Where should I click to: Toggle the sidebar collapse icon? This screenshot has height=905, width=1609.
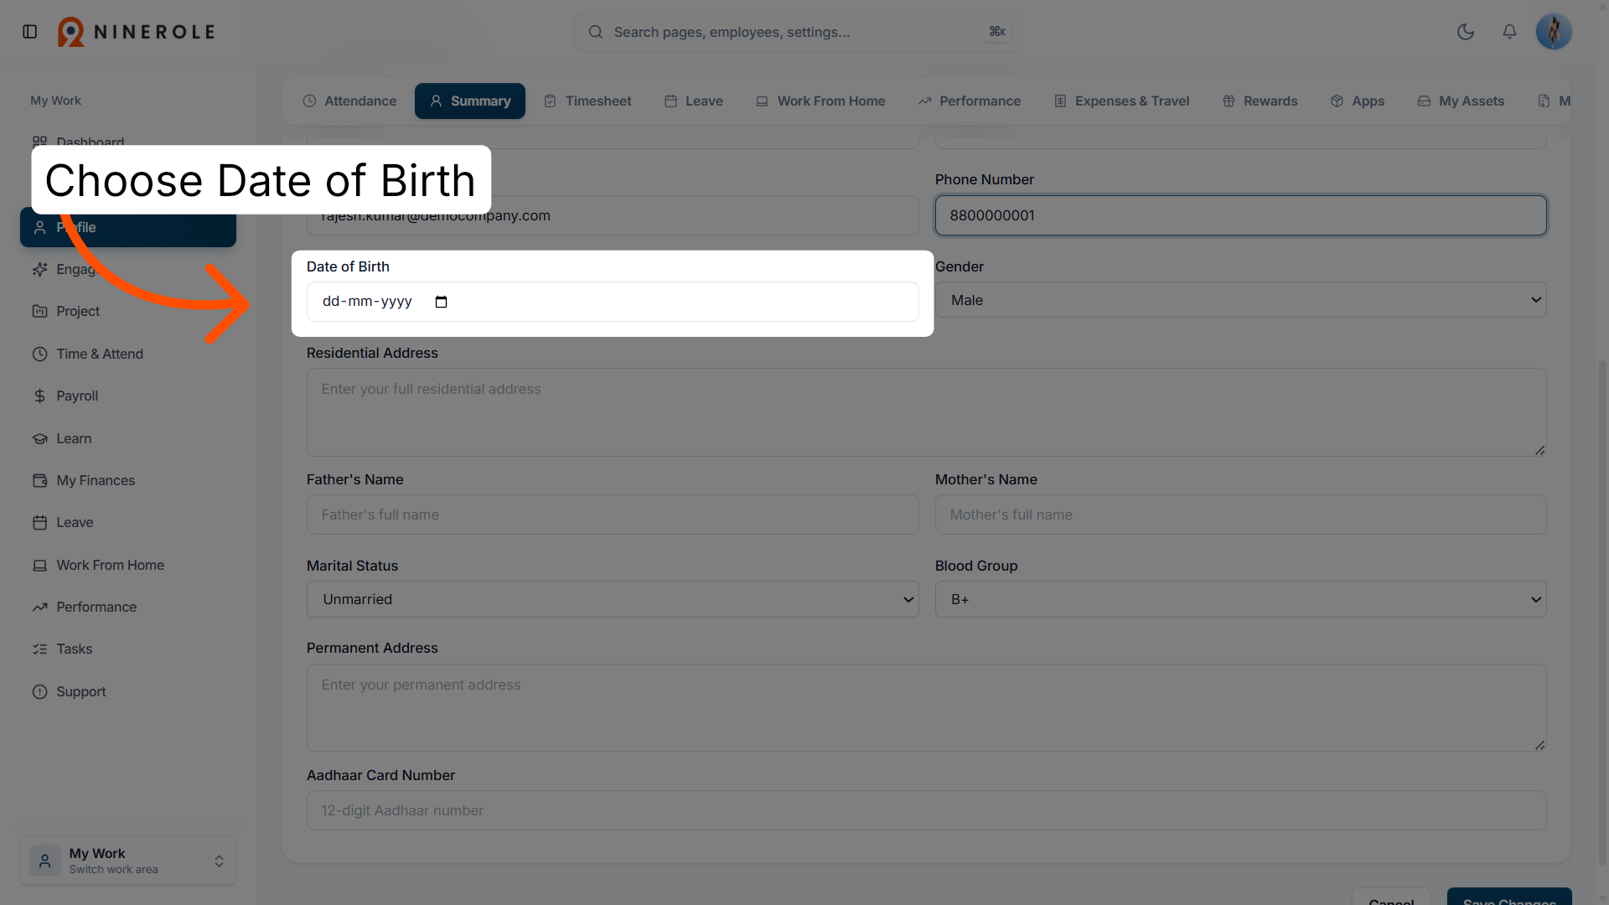tap(30, 32)
